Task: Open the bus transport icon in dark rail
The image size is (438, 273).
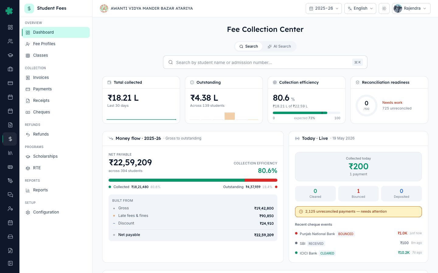Action: (10, 167)
